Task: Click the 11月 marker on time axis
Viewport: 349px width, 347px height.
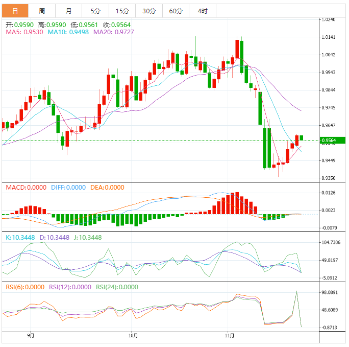Action: [x=230, y=336]
